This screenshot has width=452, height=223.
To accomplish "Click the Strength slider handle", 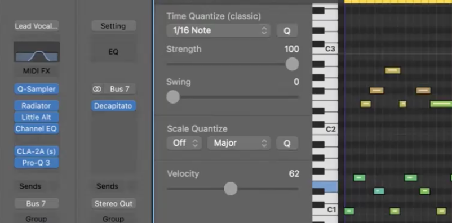I will pos(292,64).
